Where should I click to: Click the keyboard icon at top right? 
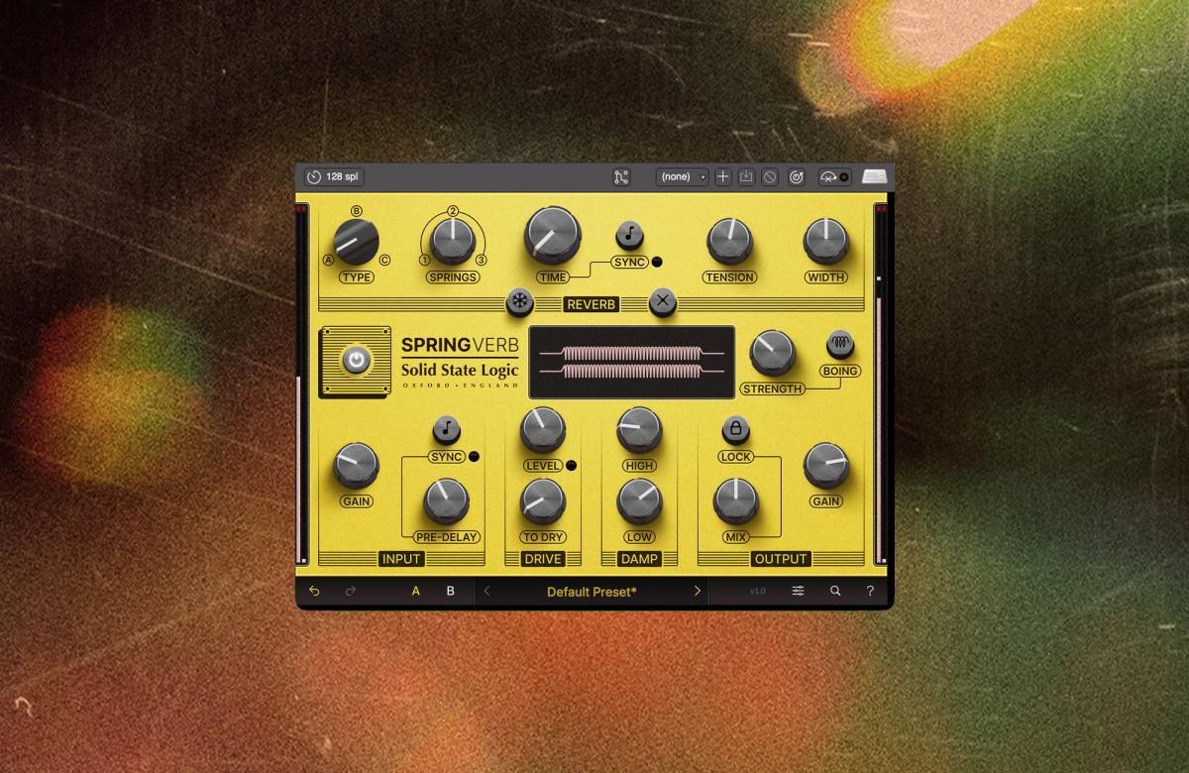874,177
